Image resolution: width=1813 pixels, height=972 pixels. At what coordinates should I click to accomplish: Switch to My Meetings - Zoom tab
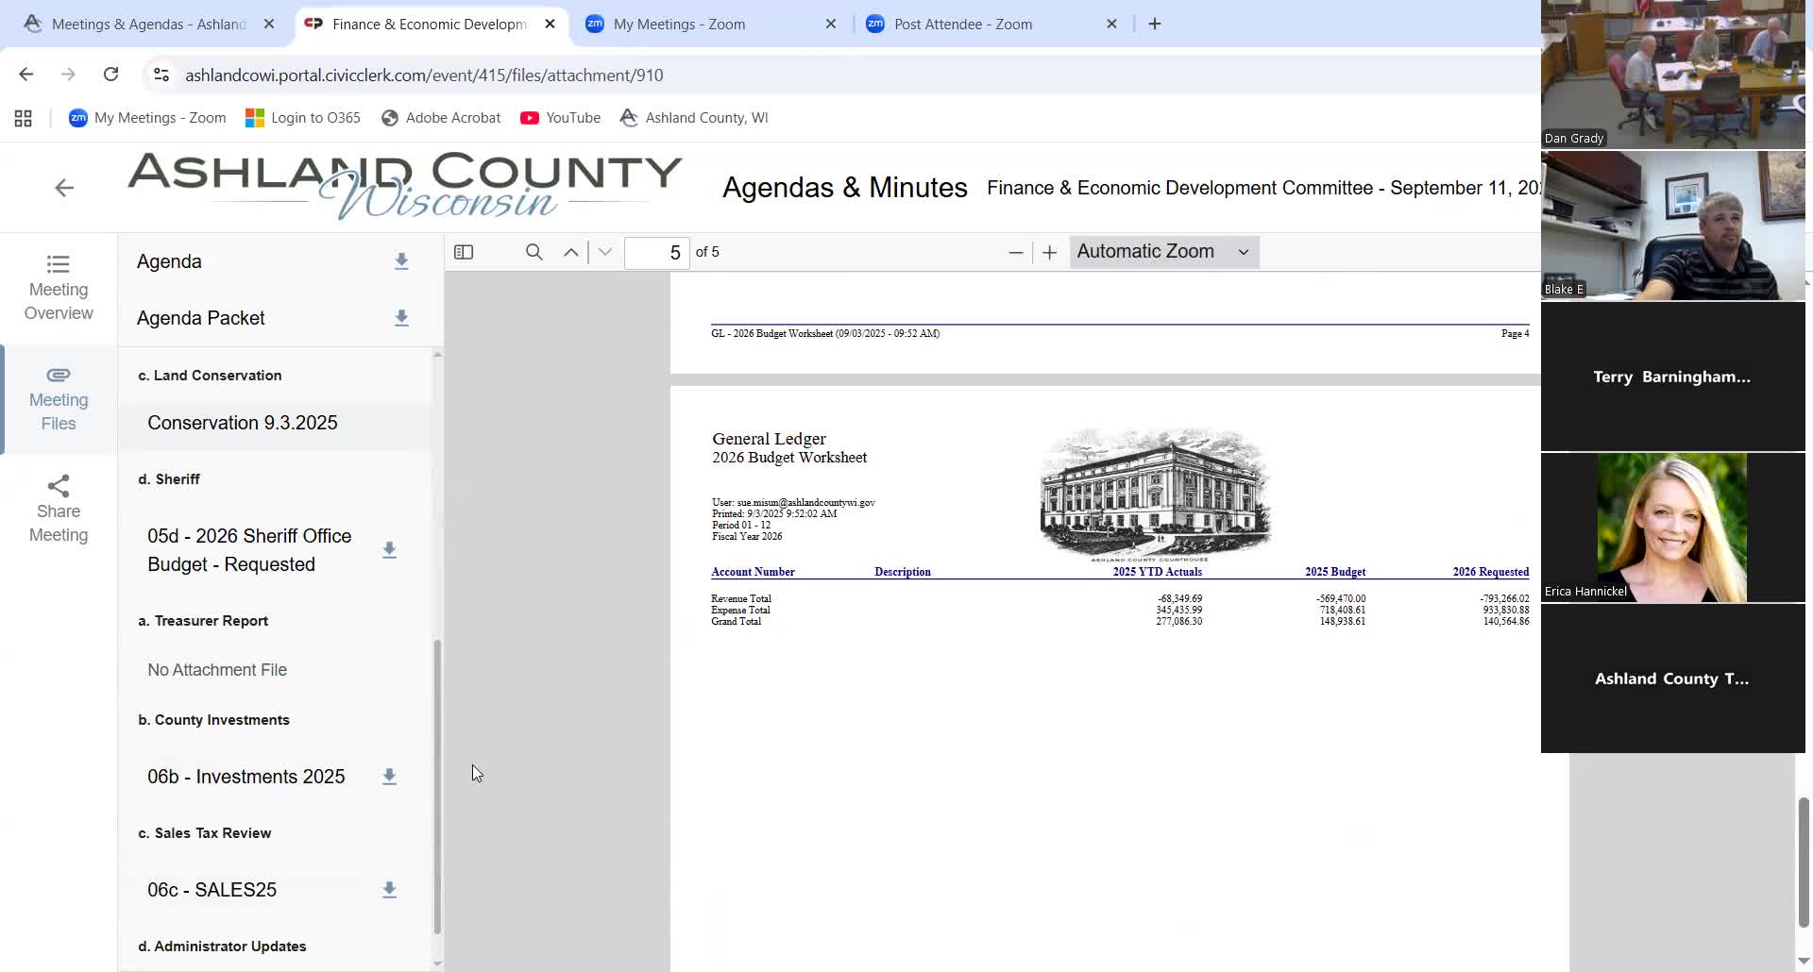(680, 25)
